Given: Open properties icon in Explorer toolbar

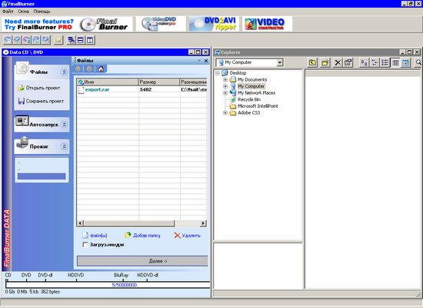Looking at the screenshot, I should [x=348, y=62].
